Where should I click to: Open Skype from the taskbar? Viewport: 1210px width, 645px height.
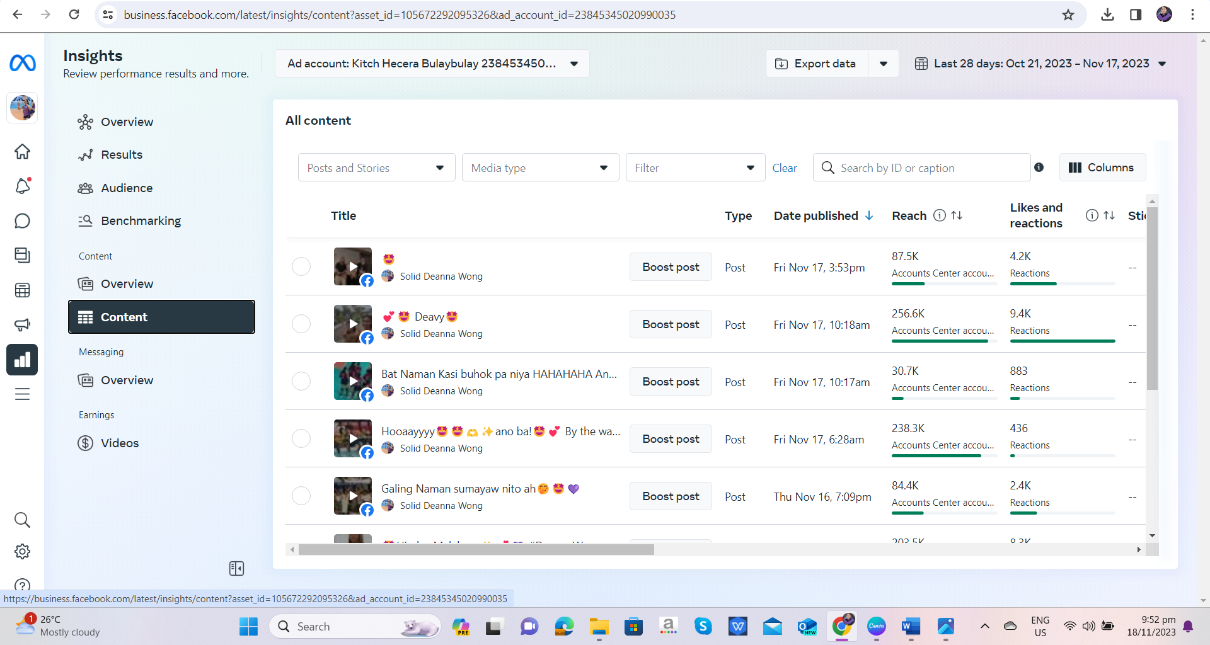[703, 627]
